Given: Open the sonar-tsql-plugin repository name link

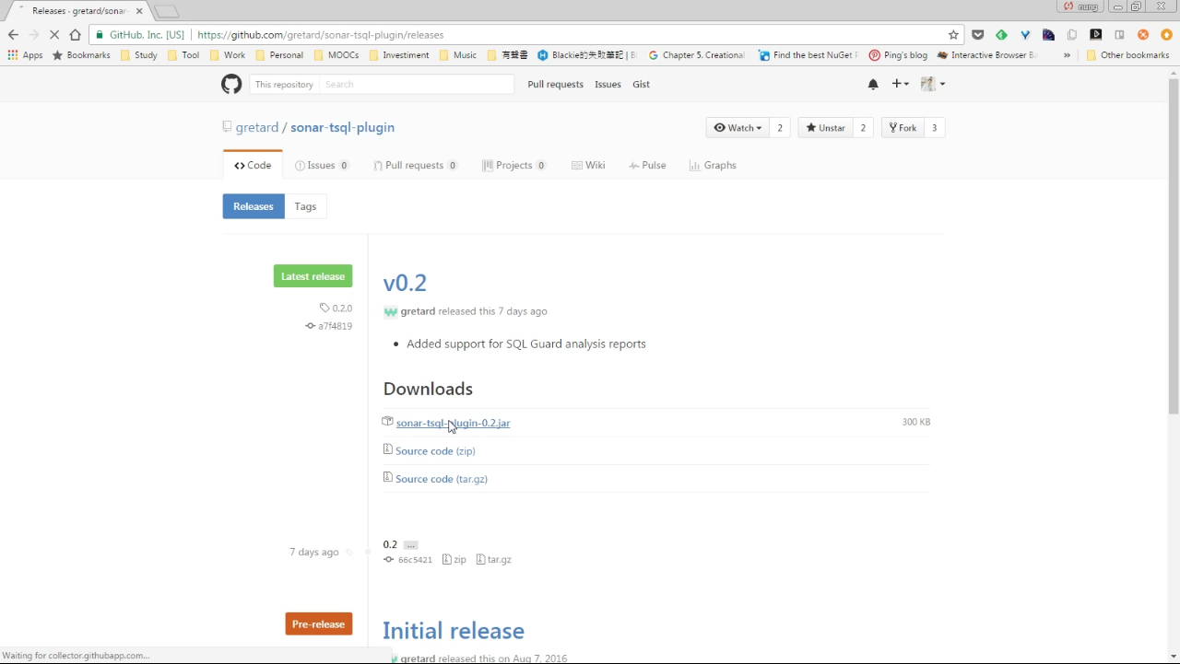Looking at the screenshot, I should [342, 128].
